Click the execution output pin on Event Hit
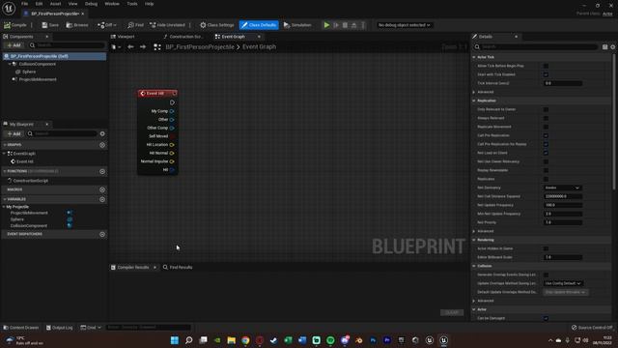The image size is (618, 348). pos(172,102)
